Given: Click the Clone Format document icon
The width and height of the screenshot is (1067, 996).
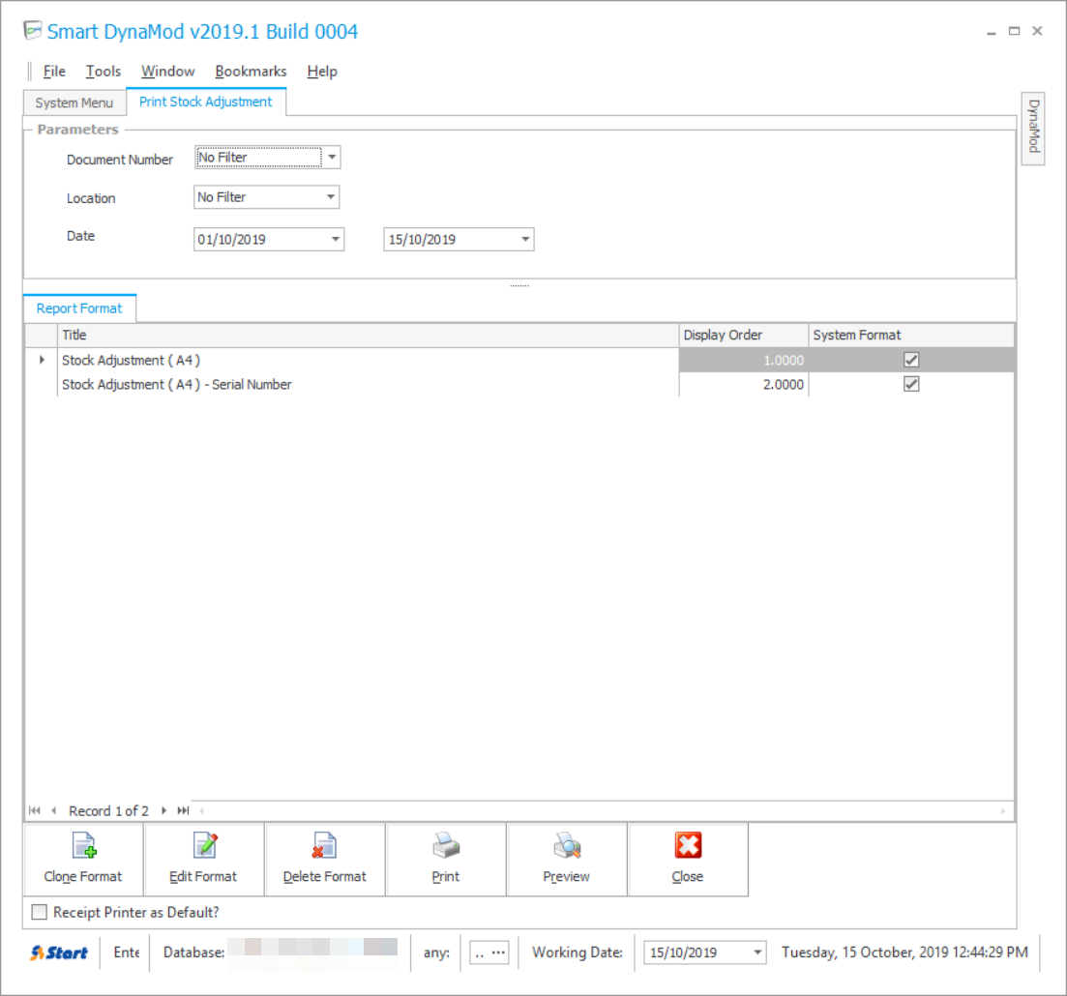Looking at the screenshot, I should point(84,846).
